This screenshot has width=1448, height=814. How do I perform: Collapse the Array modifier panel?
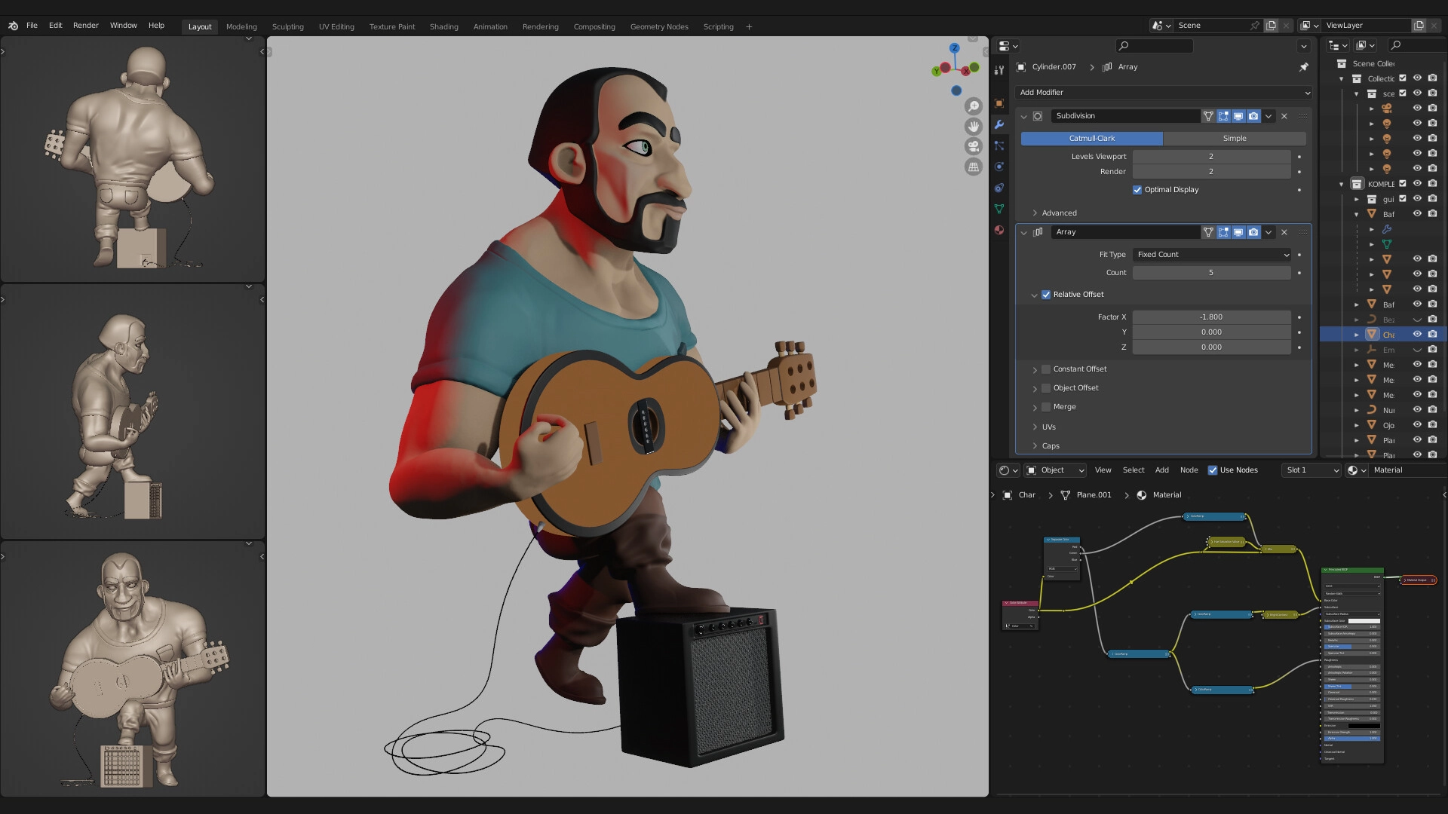(x=1023, y=233)
